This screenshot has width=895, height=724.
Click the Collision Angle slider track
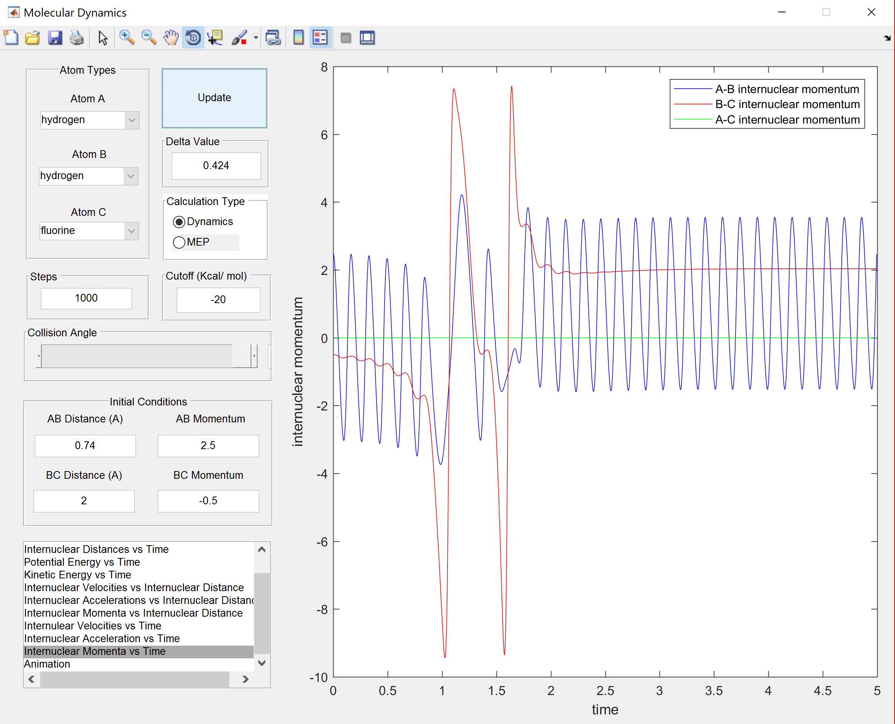pos(137,356)
